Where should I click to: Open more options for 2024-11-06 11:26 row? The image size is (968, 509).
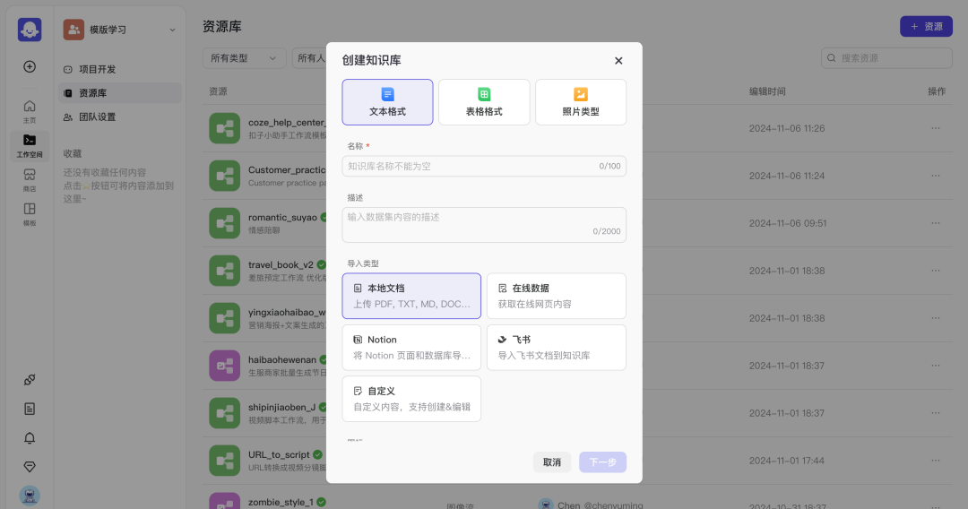pyautogui.click(x=936, y=128)
